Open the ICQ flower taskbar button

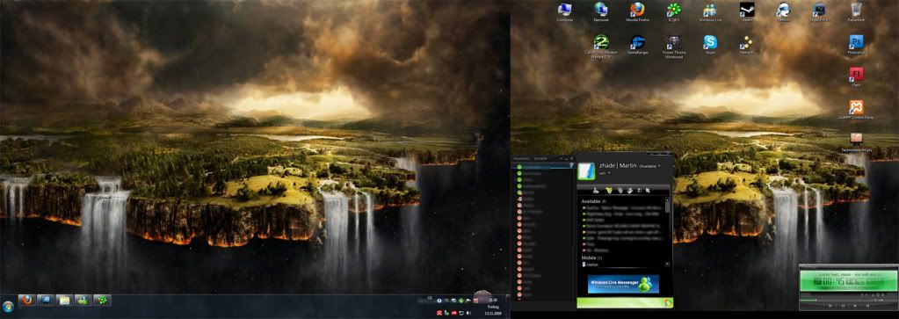pyautogui.click(x=102, y=300)
